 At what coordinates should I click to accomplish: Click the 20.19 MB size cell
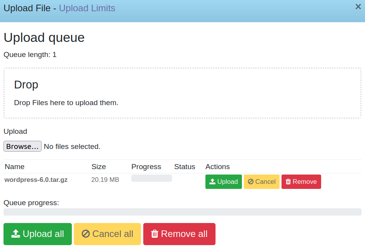(x=105, y=180)
